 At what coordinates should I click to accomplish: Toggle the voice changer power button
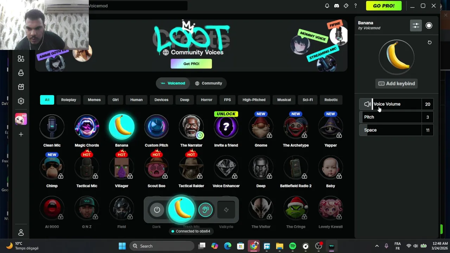coord(157,210)
